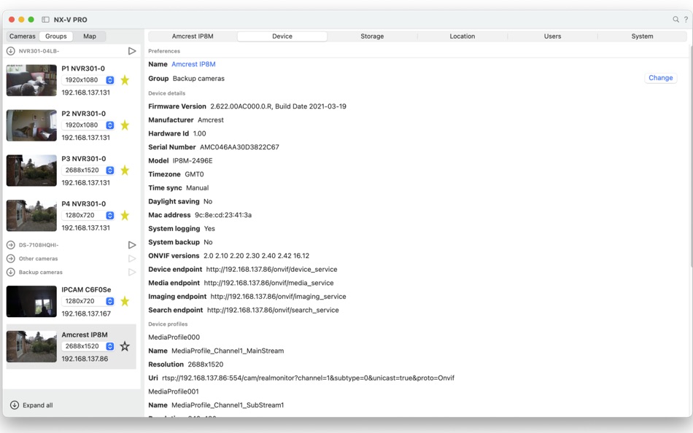Expand the DS-7108HQHI group
This screenshot has height=433, width=693.
tap(11, 245)
